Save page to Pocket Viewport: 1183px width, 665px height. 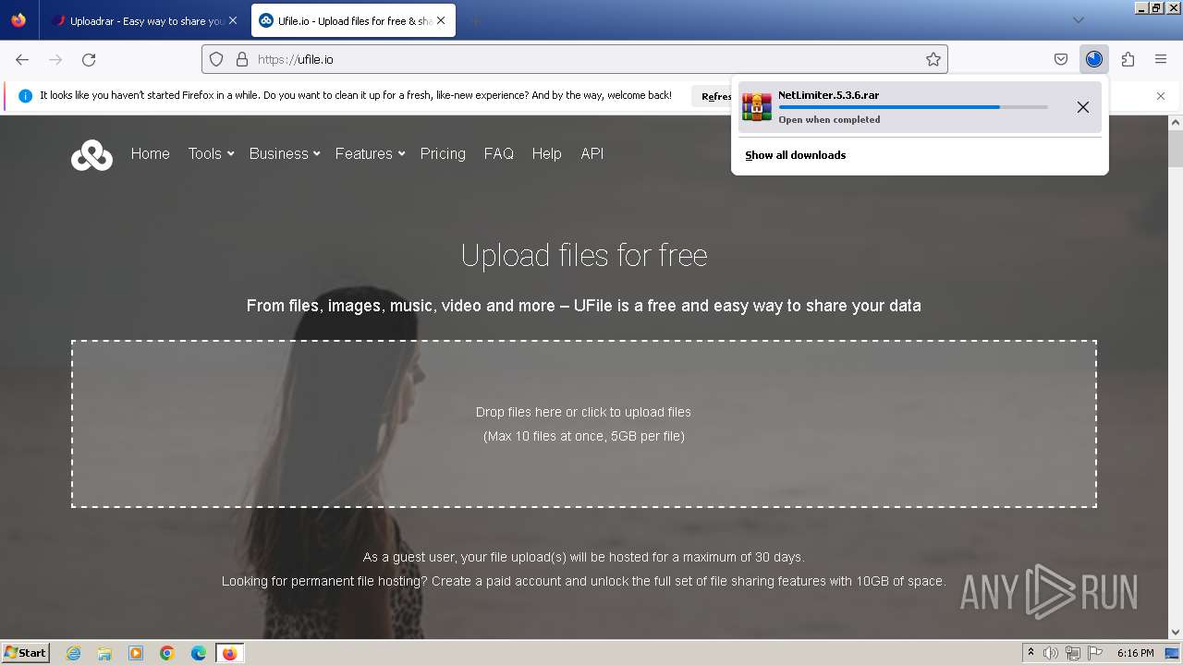click(x=1061, y=59)
